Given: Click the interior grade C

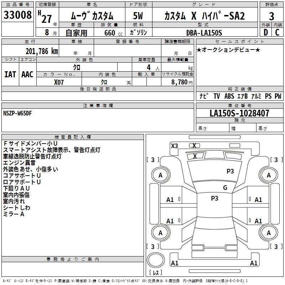Looking at the screenshot, I should point(277,32).
